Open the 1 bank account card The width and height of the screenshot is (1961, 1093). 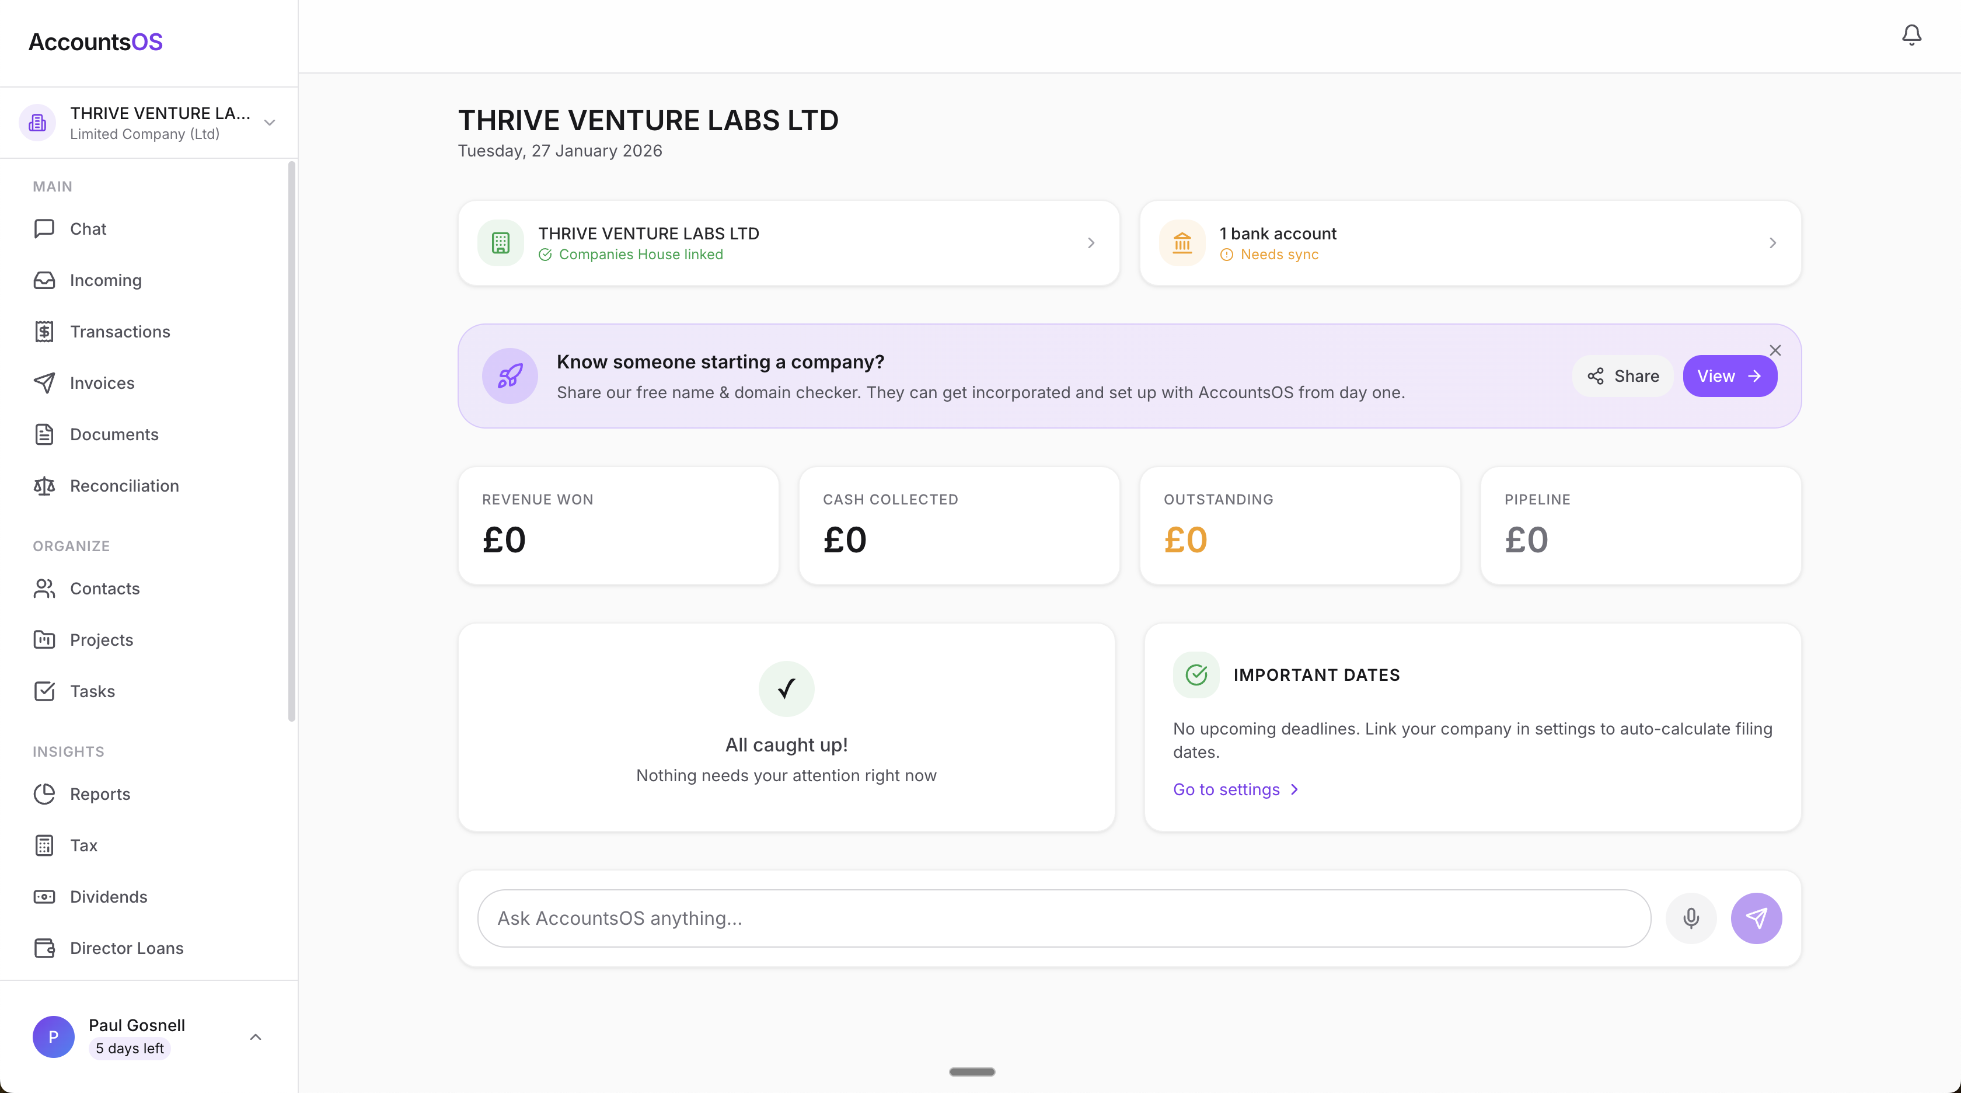point(1469,243)
